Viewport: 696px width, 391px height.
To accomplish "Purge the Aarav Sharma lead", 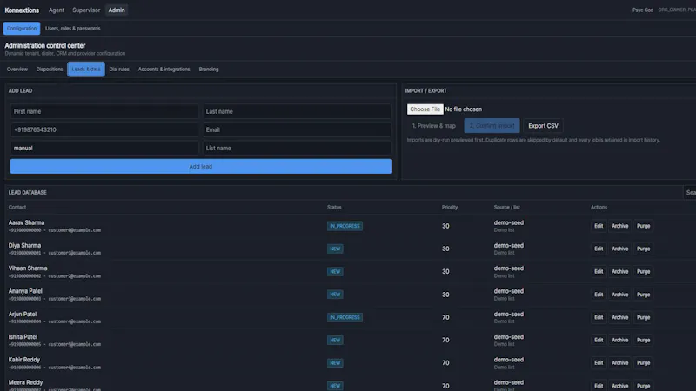I will (643, 226).
